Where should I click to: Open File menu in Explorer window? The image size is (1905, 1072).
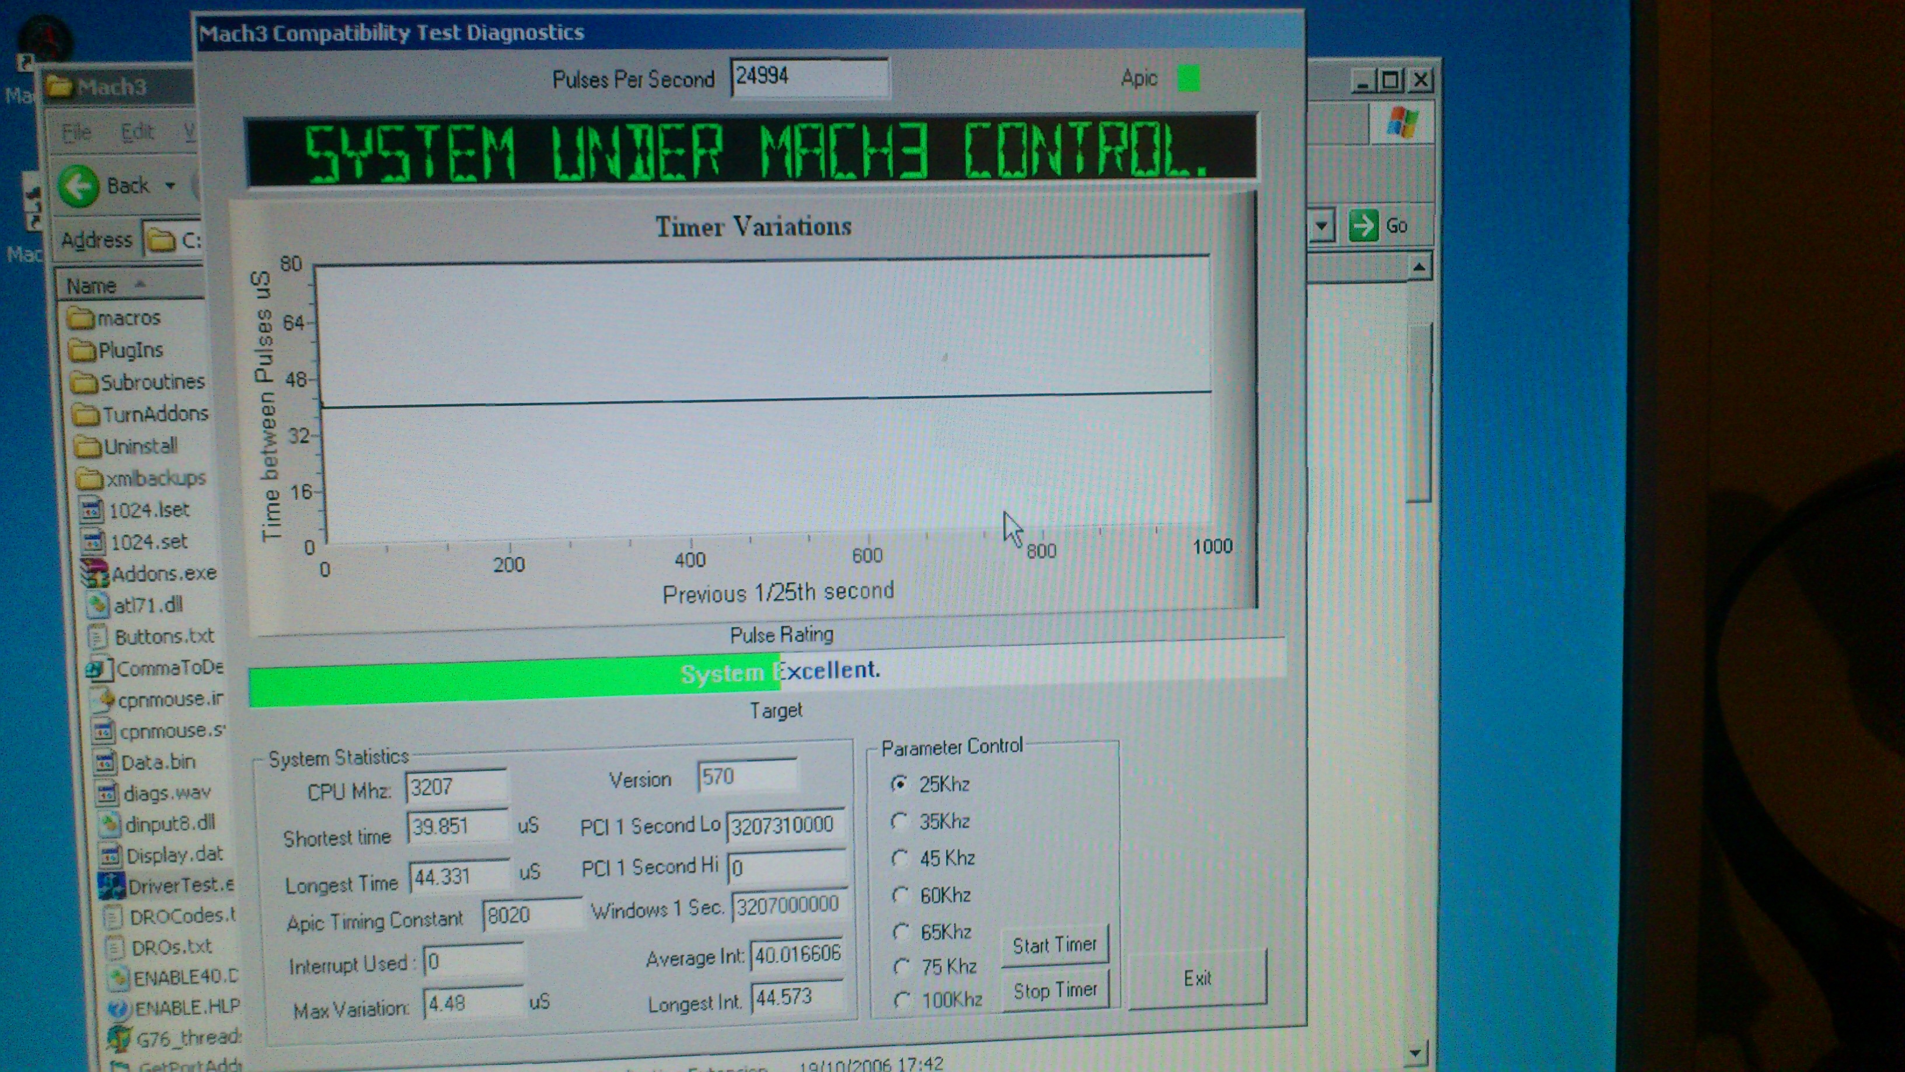(77, 133)
